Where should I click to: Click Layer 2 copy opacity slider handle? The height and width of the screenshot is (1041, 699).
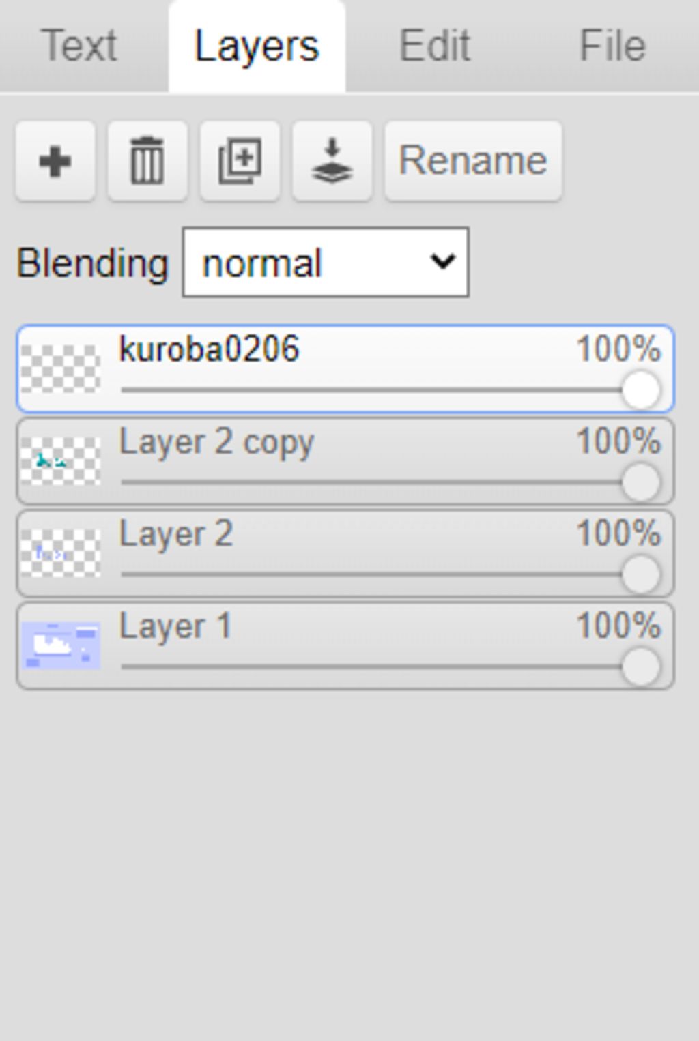(x=641, y=482)
